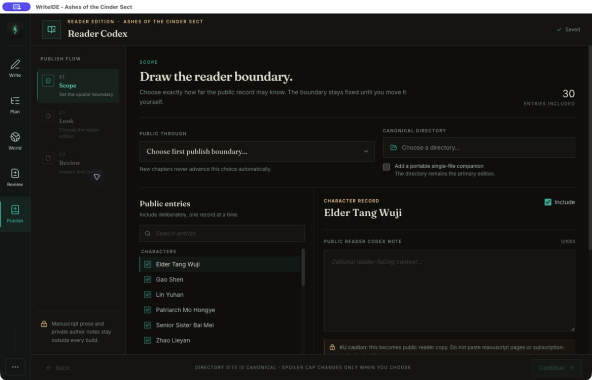
Task: Click the palette icon of Look step
Action: click(48, 116)
